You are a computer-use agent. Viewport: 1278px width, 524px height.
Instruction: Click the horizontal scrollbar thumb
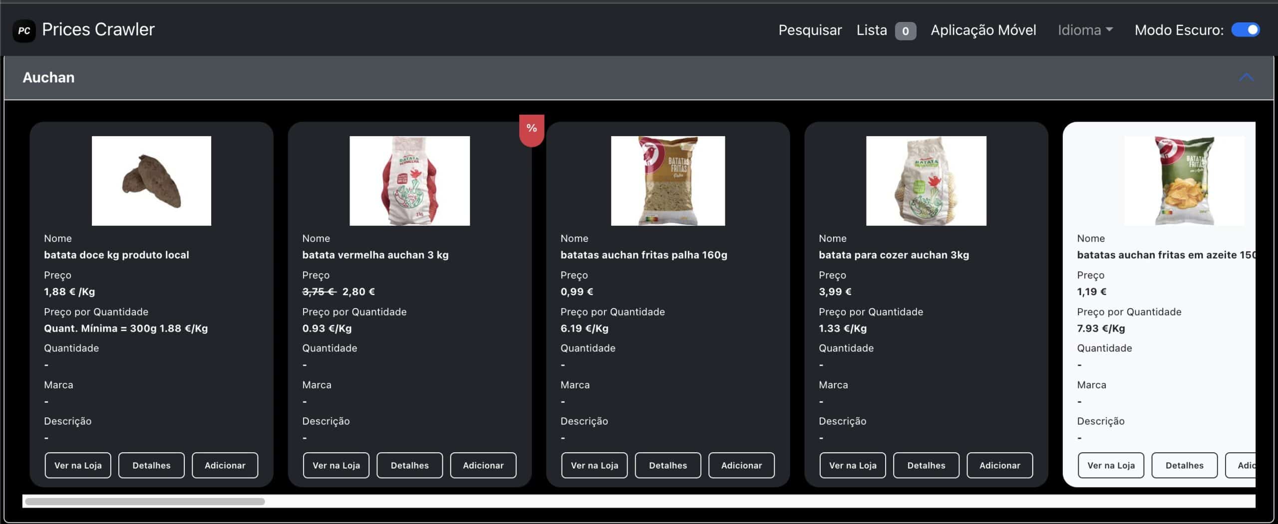click(x=145, y=501)
